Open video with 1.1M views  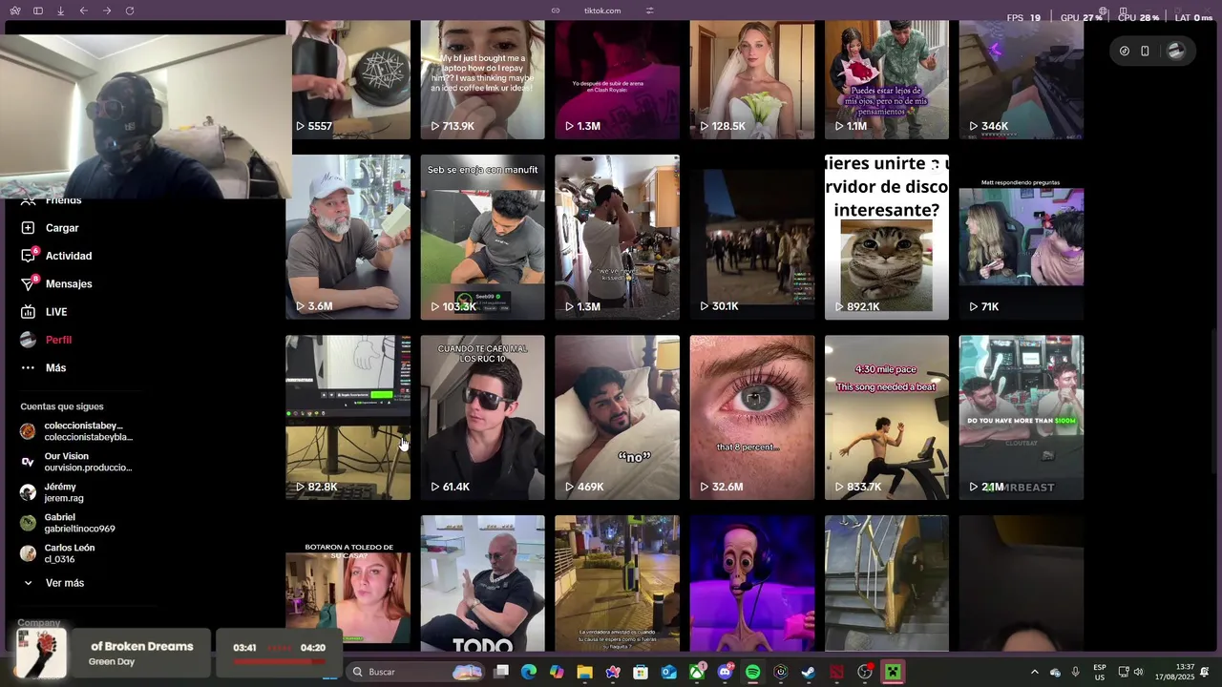887,80
